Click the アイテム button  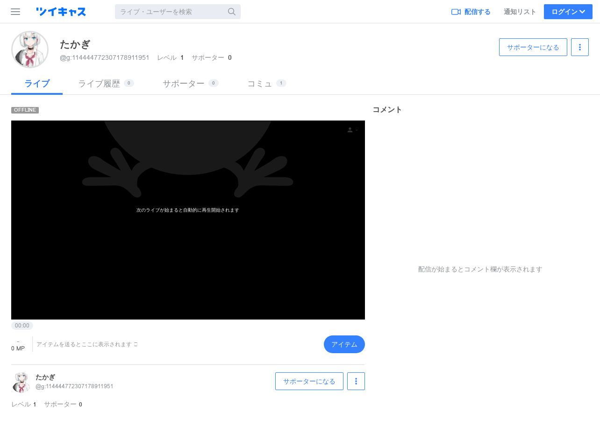click(x=344, y=344)
